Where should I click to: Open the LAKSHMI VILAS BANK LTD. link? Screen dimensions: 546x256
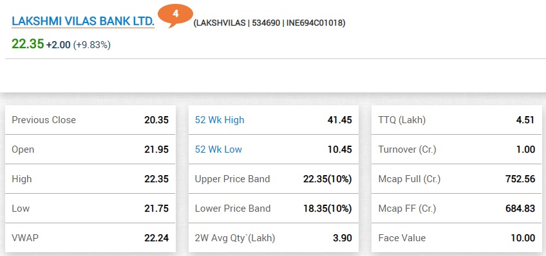pos(83,22)
